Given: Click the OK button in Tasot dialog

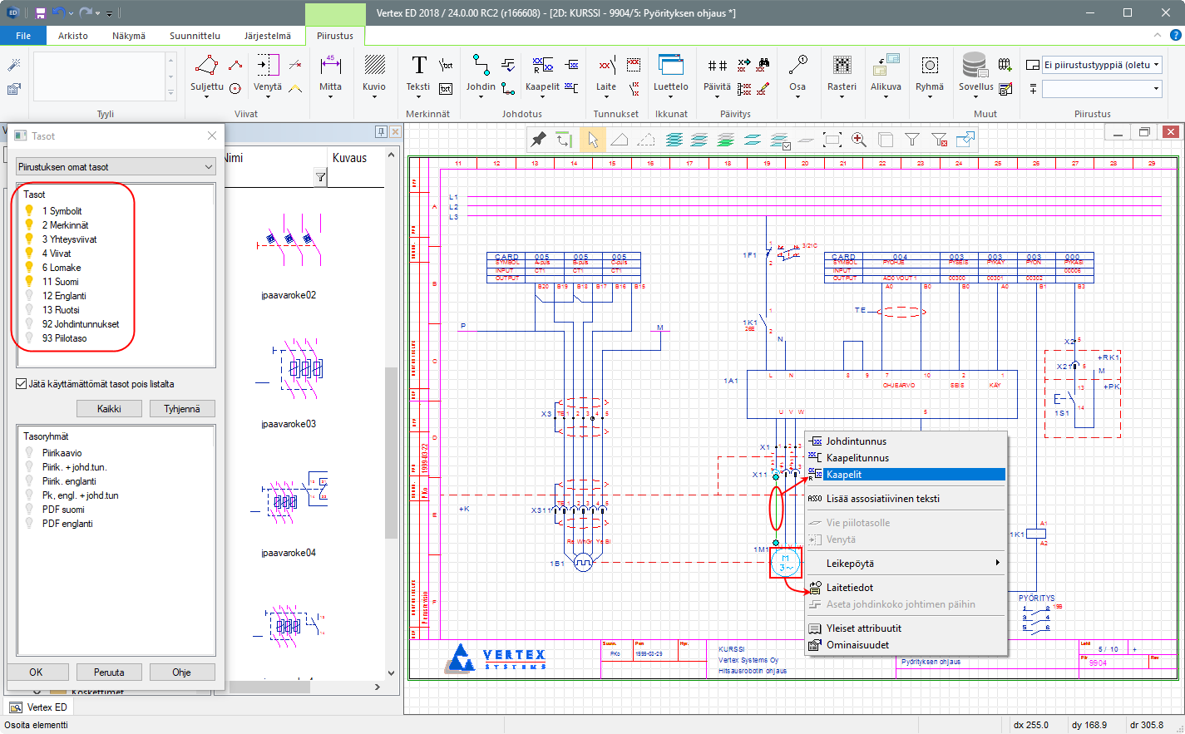Looking at the screenshot, I should (x=36, y=672).
